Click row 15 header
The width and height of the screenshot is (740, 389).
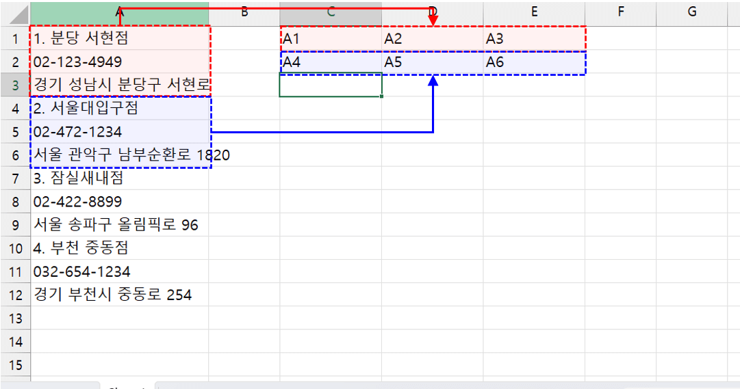(15, 364)
